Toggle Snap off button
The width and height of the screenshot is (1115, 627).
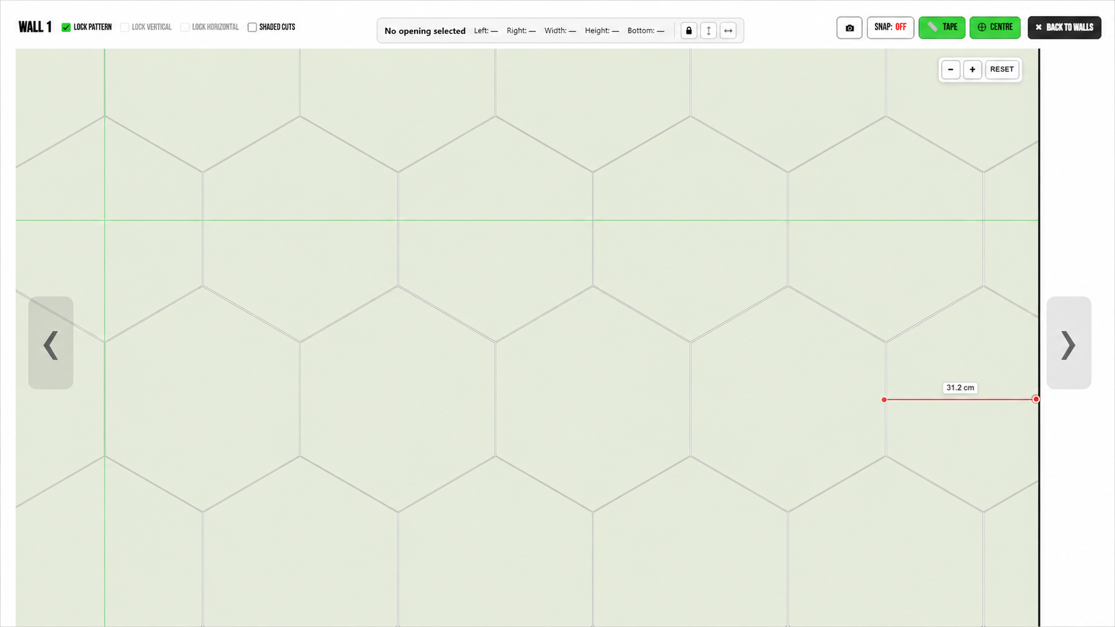(890, 27)
